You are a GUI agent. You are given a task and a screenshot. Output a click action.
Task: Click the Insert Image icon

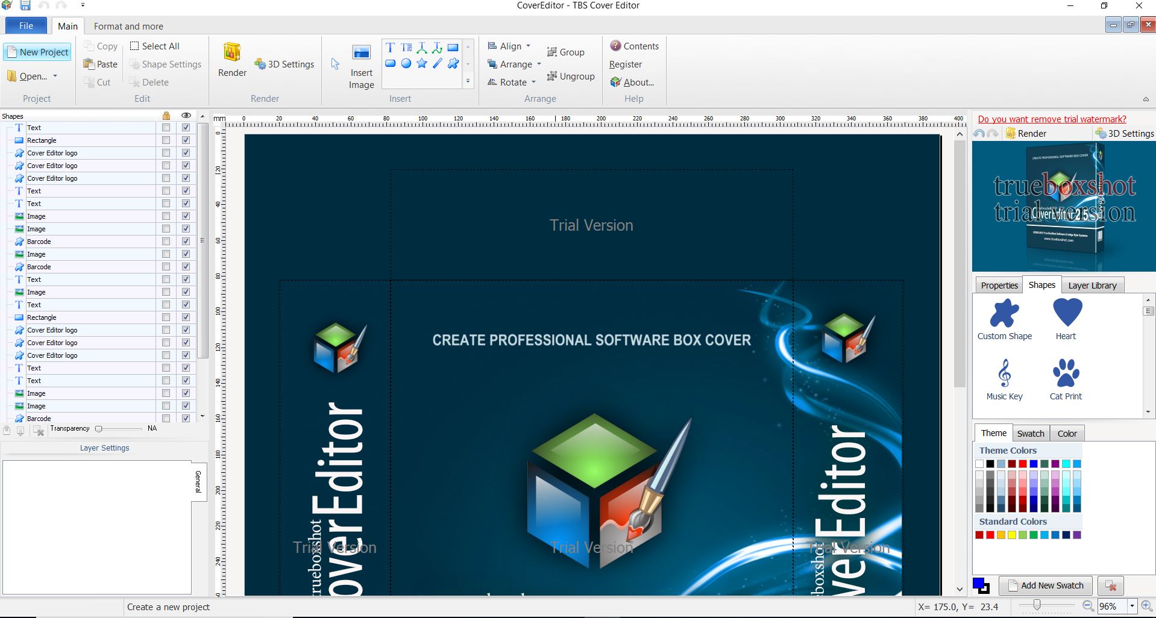point(361,53)
